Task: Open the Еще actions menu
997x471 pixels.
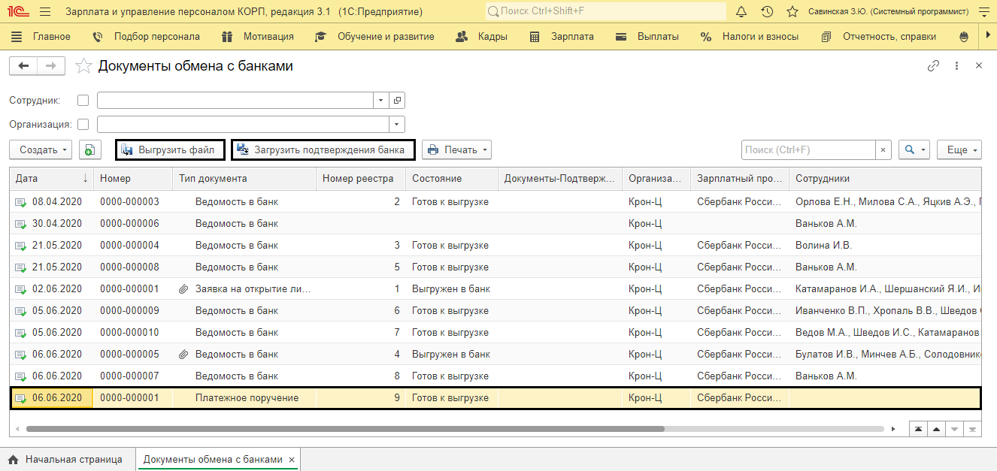Action: point(959,149)
